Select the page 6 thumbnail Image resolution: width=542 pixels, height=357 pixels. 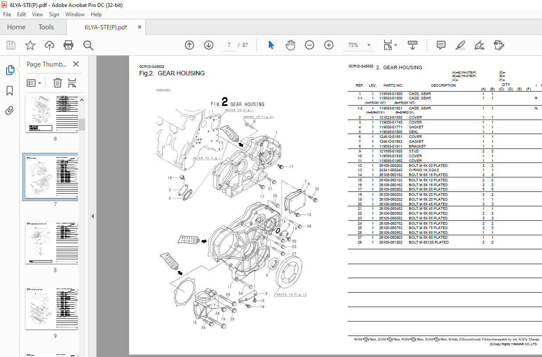point(53,114)
